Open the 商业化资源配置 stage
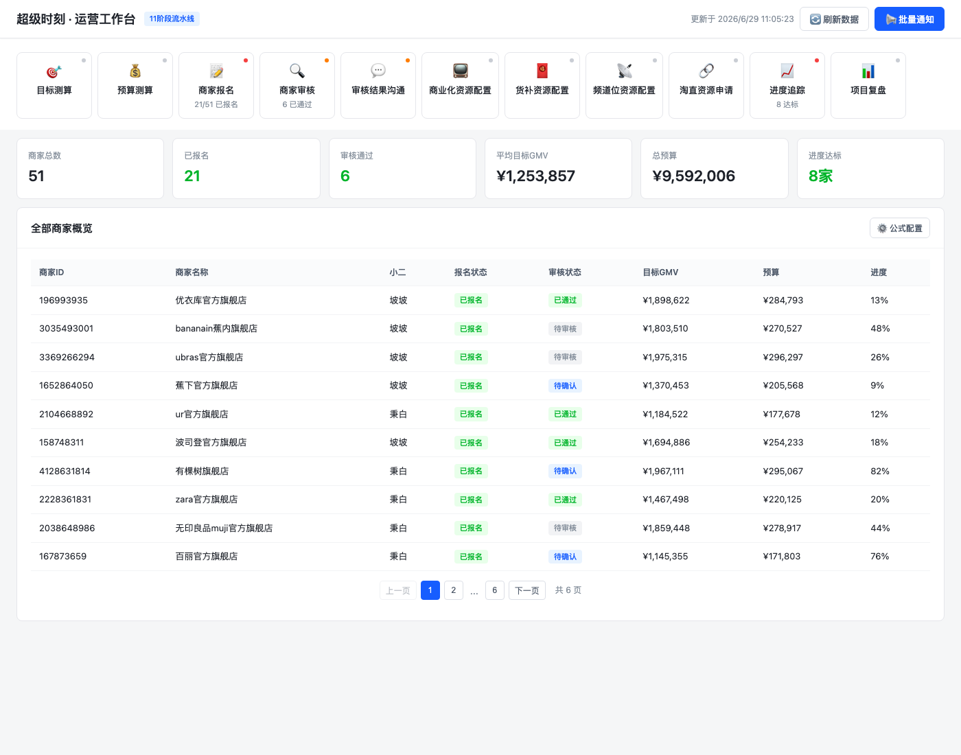This screenshot has height=755, width=961. click(x=460, y=86)
